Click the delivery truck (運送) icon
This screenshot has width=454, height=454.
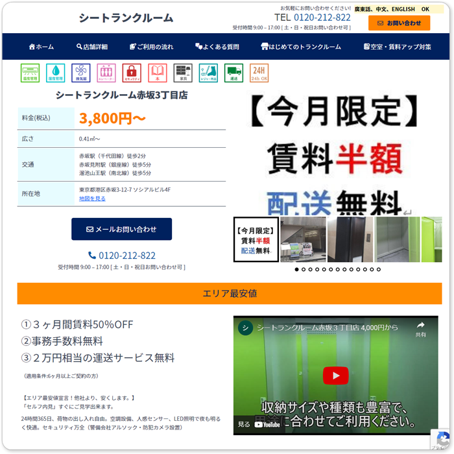pyautogui.click(x=233, y=73)
